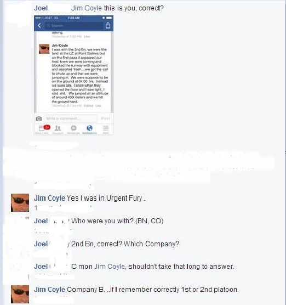The height and width of the screenshot is (305, 286).
Task: Click the Write a comment field
Action: [71, 118]
